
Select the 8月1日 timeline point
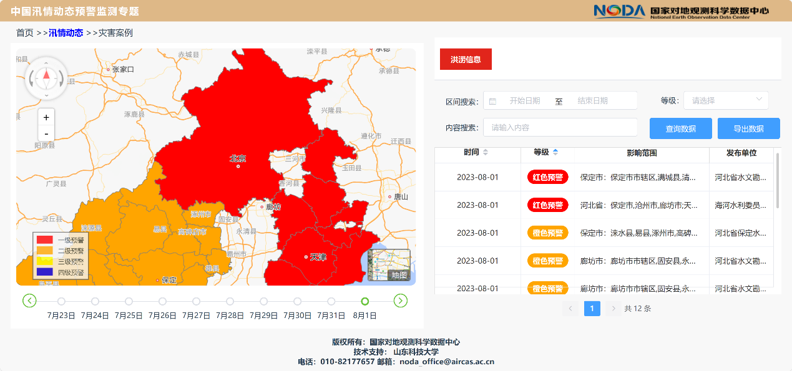click(x=365, y=302)
